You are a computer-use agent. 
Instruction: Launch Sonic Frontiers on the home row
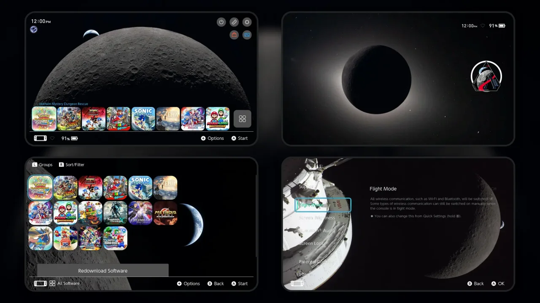(x=143, y=119)
